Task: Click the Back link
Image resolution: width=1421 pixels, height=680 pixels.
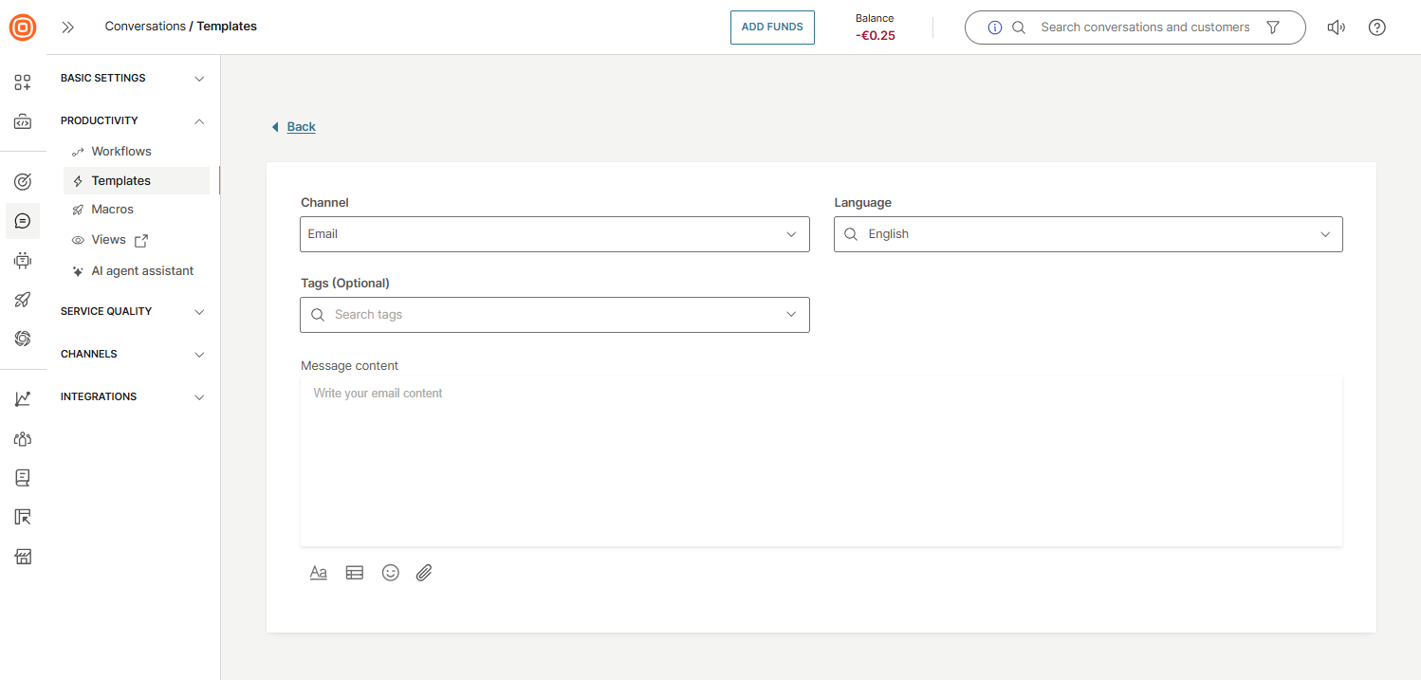Action: tap(301, 127)
